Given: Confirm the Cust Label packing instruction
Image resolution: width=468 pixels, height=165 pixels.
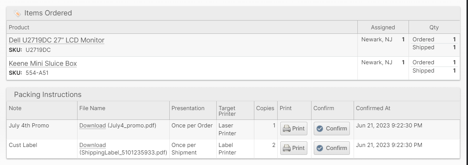Looking at the screenshot, I should 331,148.
